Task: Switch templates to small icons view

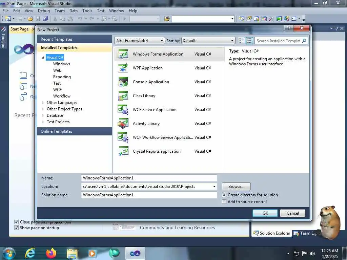Action: [241, 41]
